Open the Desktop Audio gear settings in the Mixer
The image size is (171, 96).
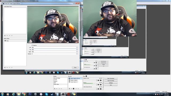[101, 80]
